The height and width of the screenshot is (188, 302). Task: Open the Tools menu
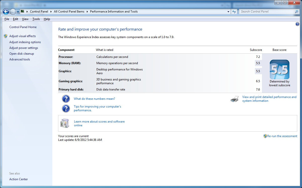click(36, 19)
